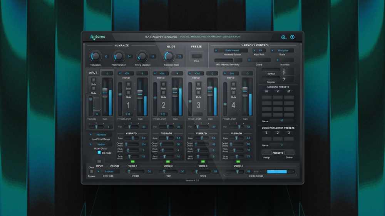Enable the De-Noise checkbox
Viewport: 385px width, 216px height.
pos(99,153)
